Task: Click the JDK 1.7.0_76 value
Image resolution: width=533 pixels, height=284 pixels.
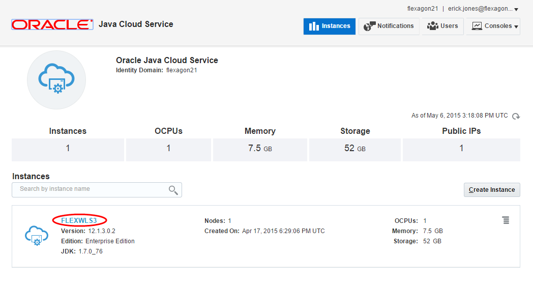Action: coord(91,251)
